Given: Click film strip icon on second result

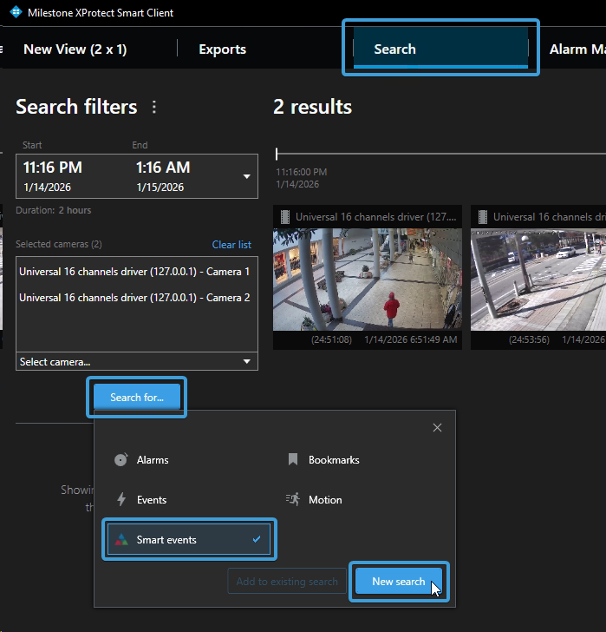Looking at the screenshot, I should 483,217.
